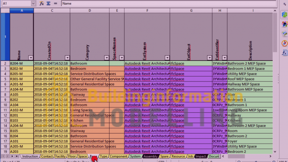Open the Category column filter dropdown
The width and height of the screenshot is (288, 162).
pos(106,57)
